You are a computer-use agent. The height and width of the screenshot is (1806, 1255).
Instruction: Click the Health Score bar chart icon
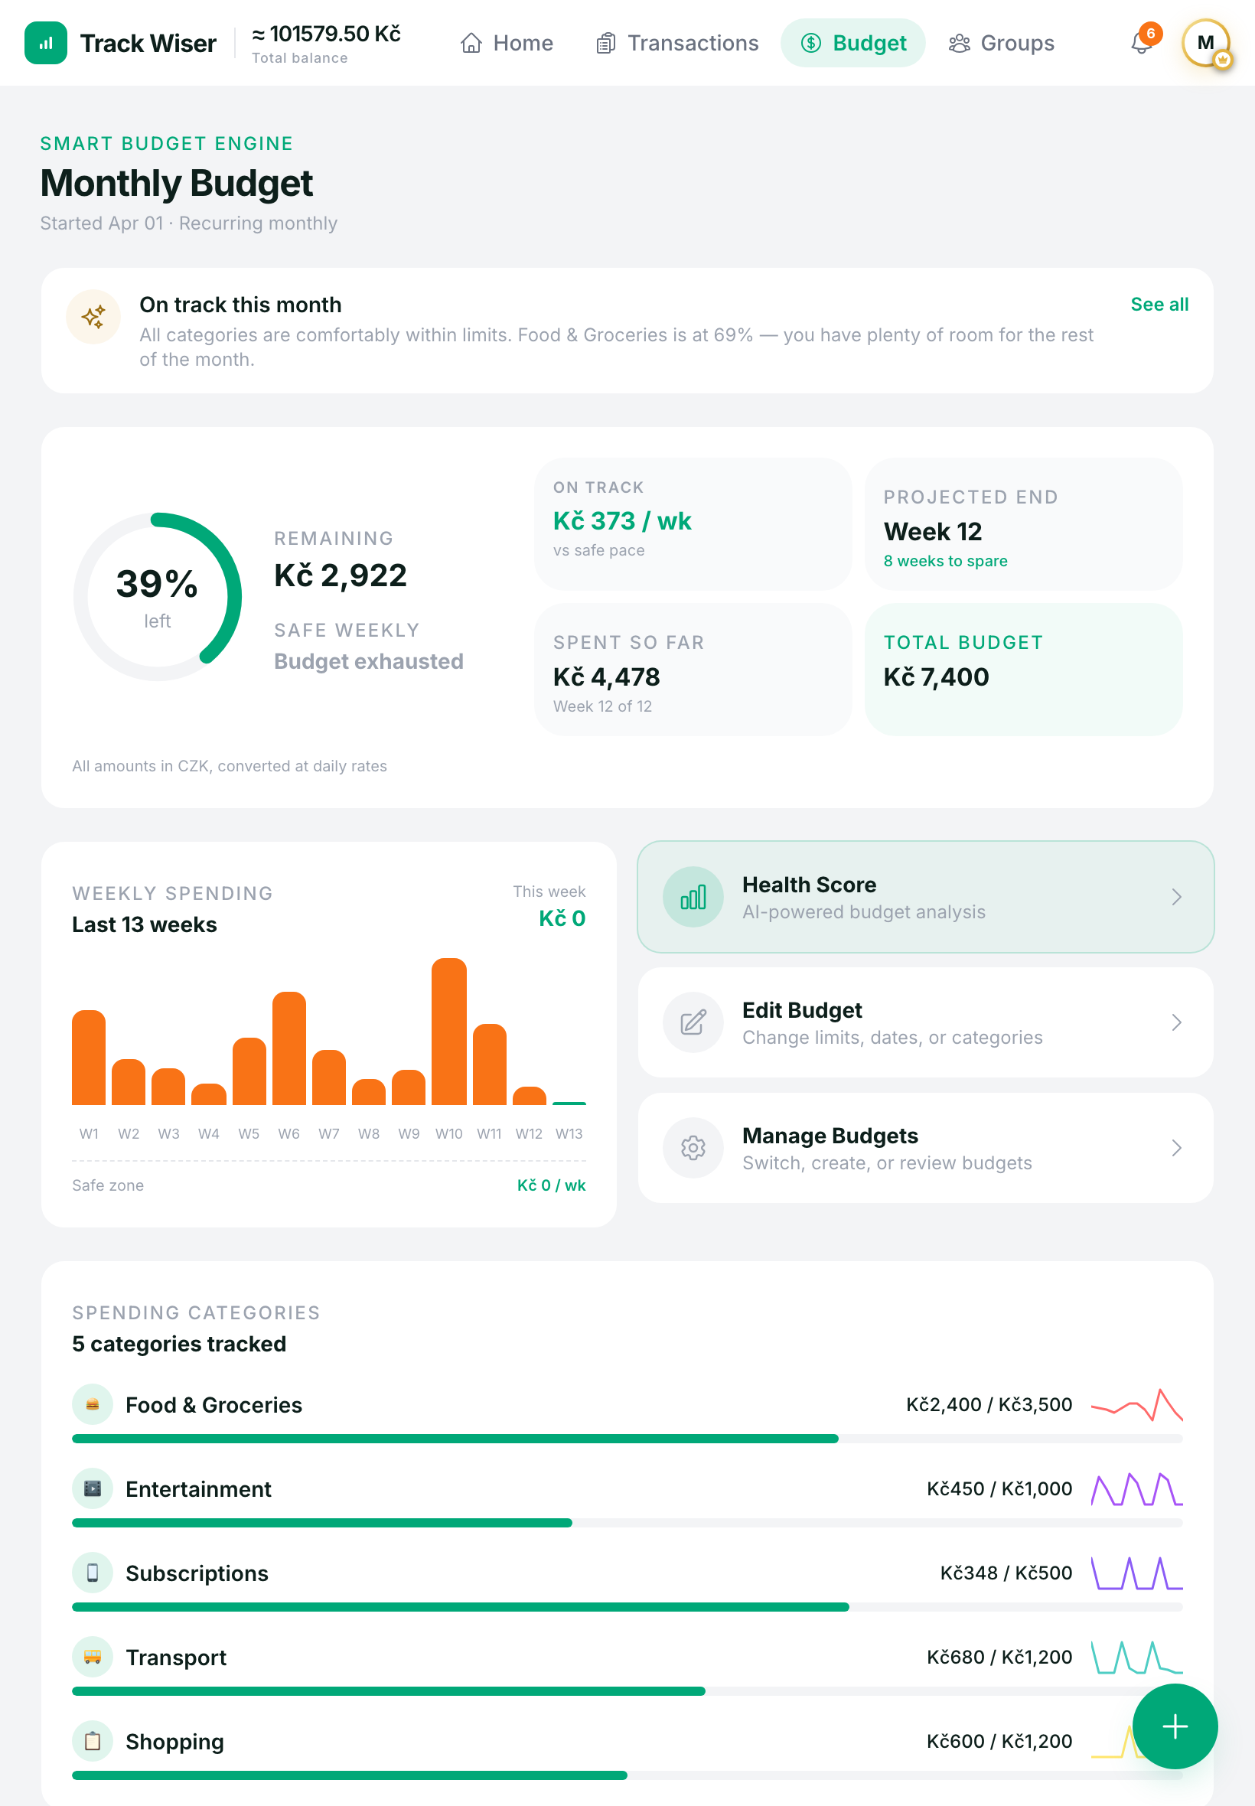692,897
